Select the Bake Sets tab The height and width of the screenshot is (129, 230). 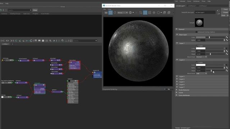pyautogui.click(x=27, y=14)
